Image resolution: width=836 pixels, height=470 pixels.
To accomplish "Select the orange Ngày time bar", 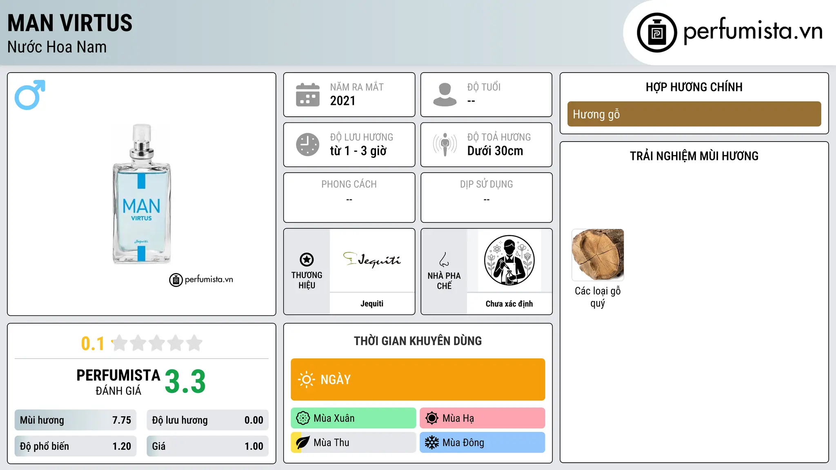I will 418,379.
